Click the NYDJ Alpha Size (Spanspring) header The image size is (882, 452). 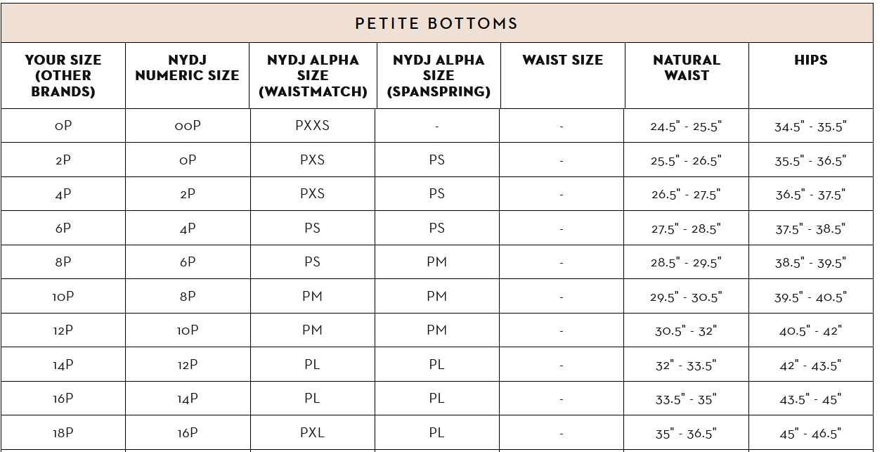coord(439,75)
